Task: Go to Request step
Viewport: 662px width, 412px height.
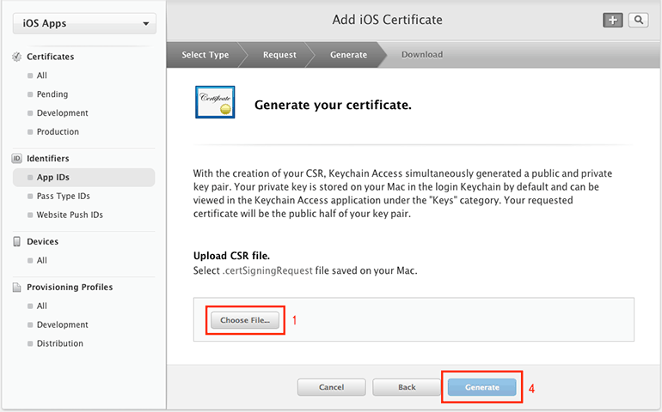Action: pos(279,55)
